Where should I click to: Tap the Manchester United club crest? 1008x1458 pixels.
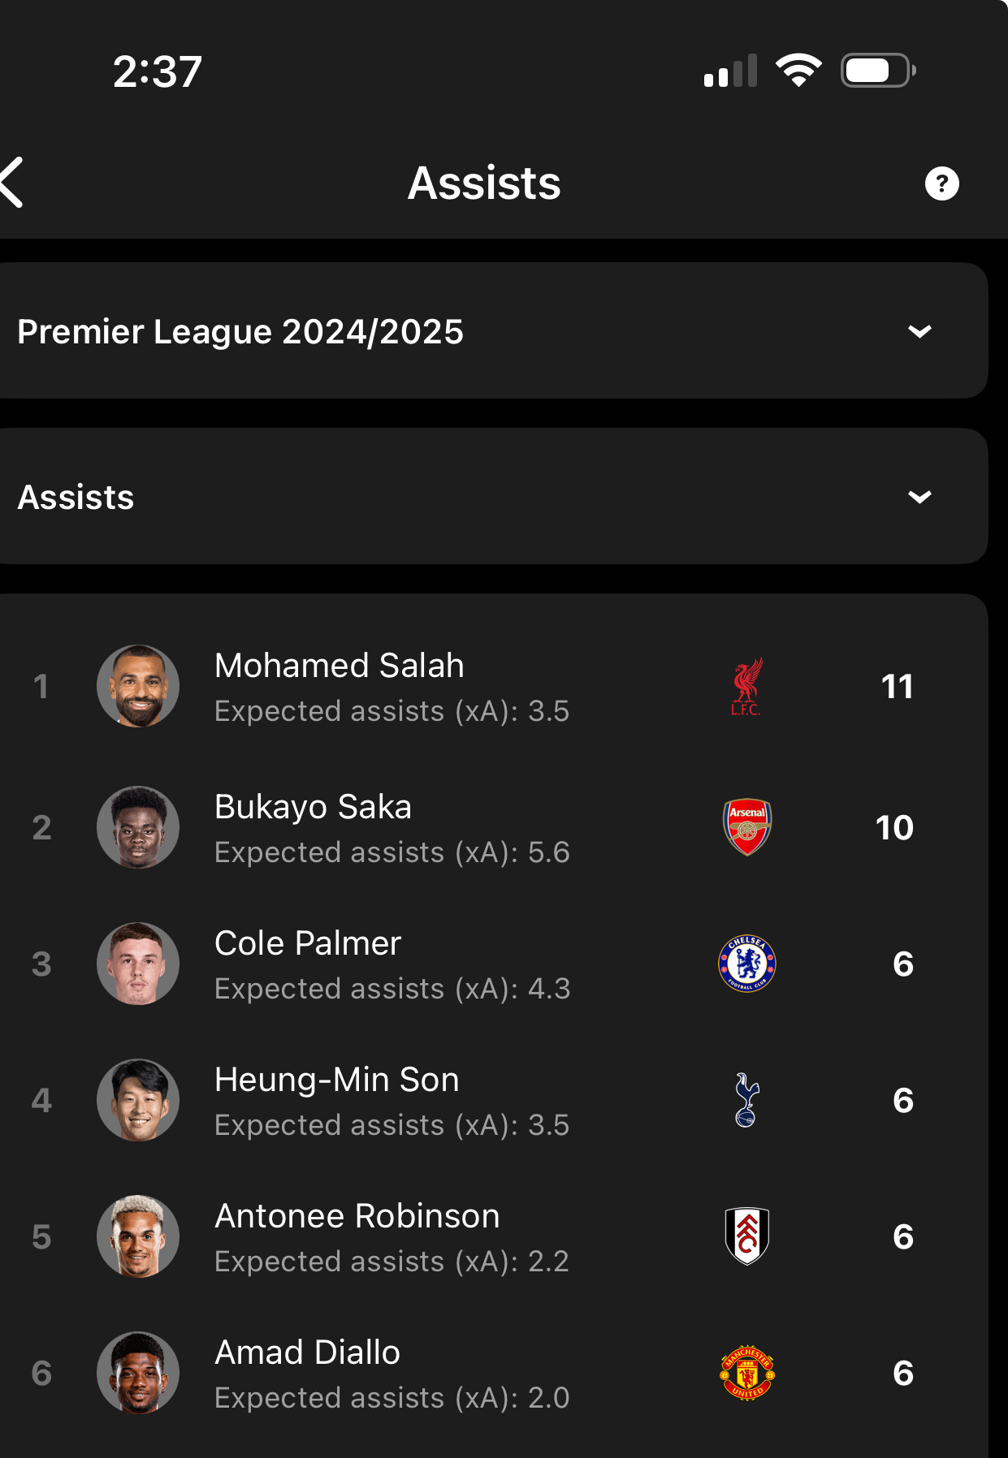coord(747,1373)
